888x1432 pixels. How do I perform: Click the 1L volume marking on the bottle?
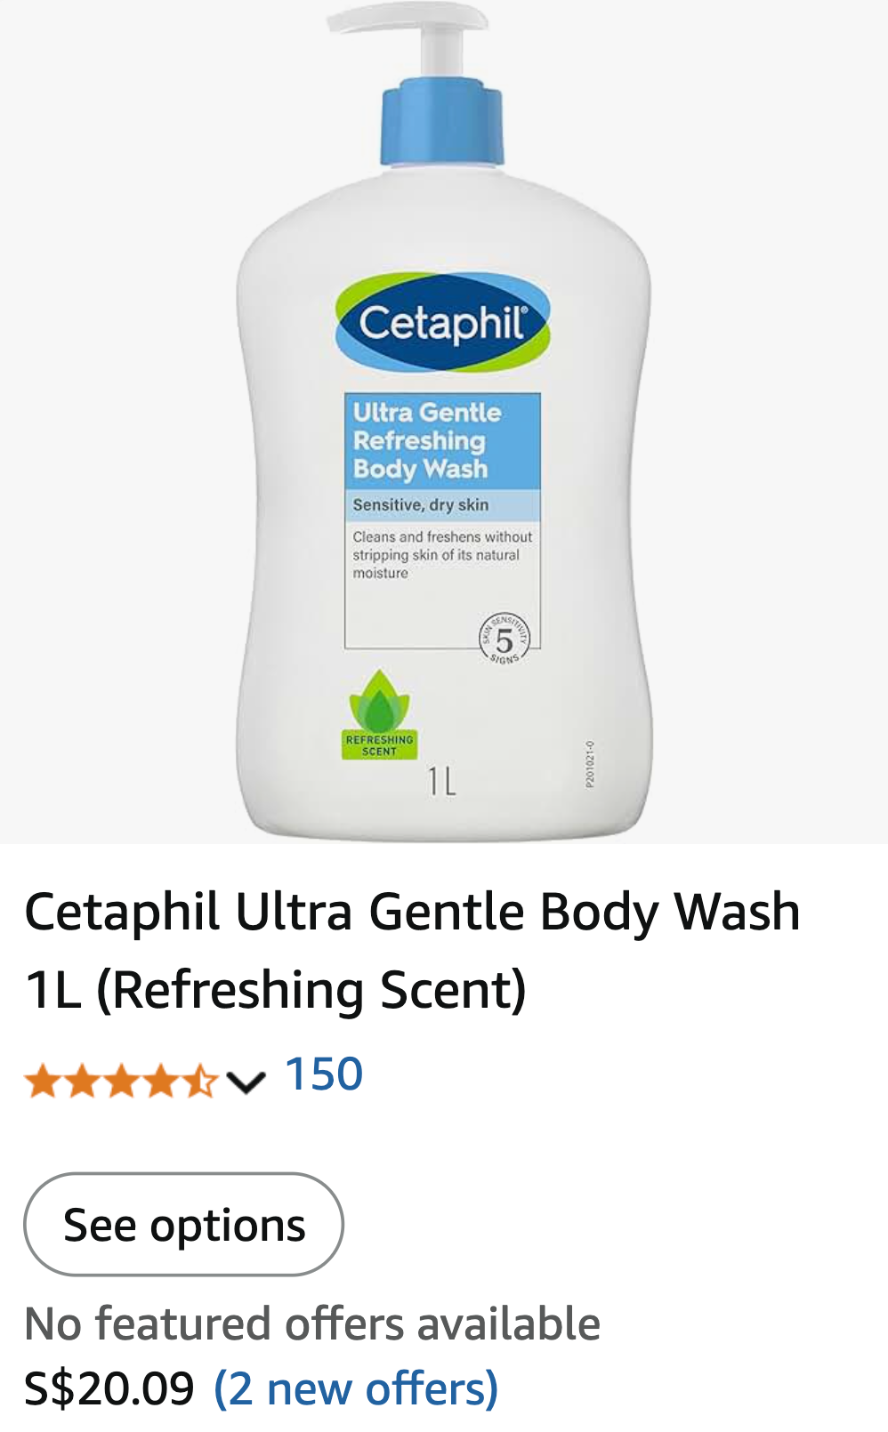point(441,782)
